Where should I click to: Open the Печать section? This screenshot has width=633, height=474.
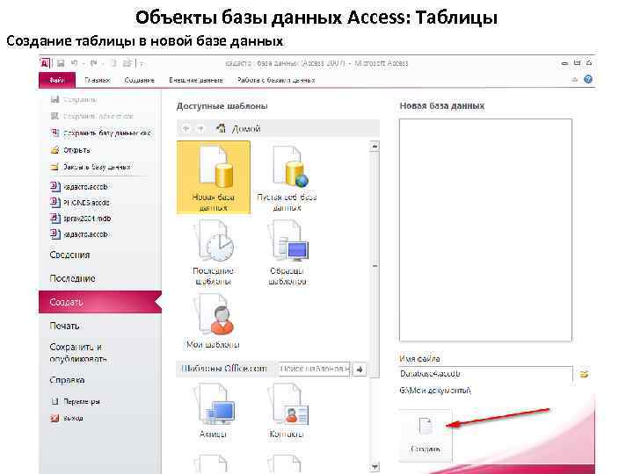[64, 326]
